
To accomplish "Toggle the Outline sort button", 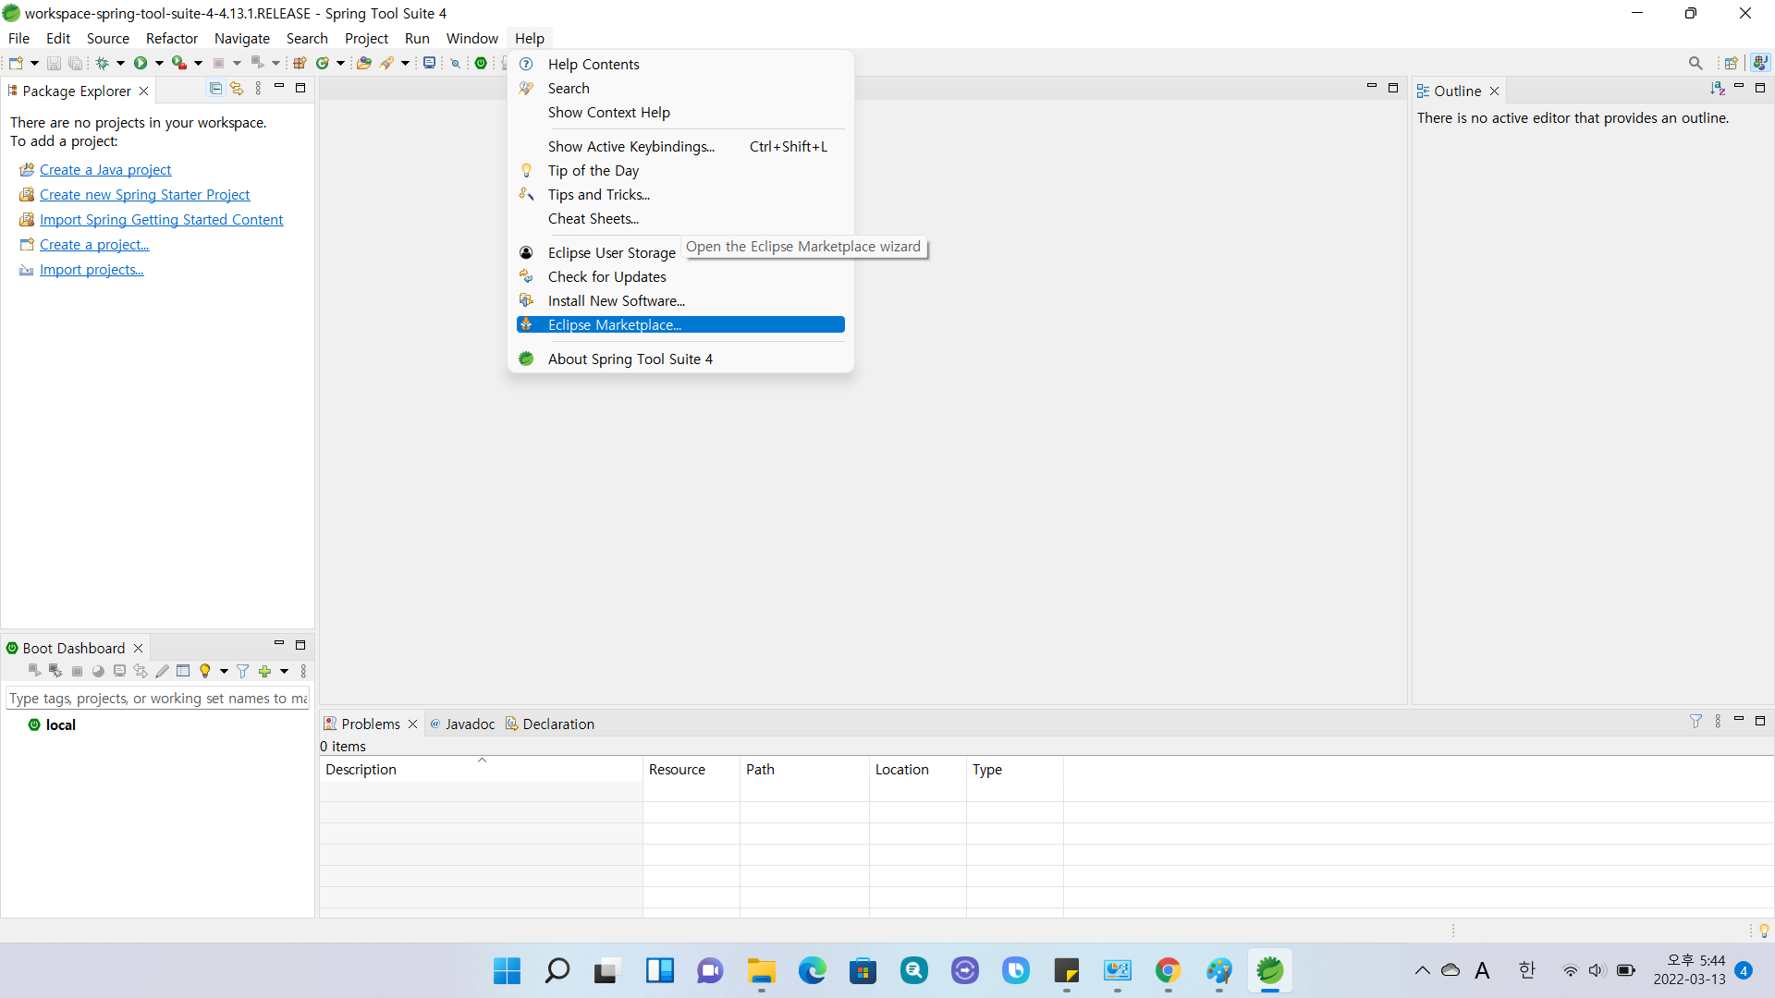I will click(1718, 89).
